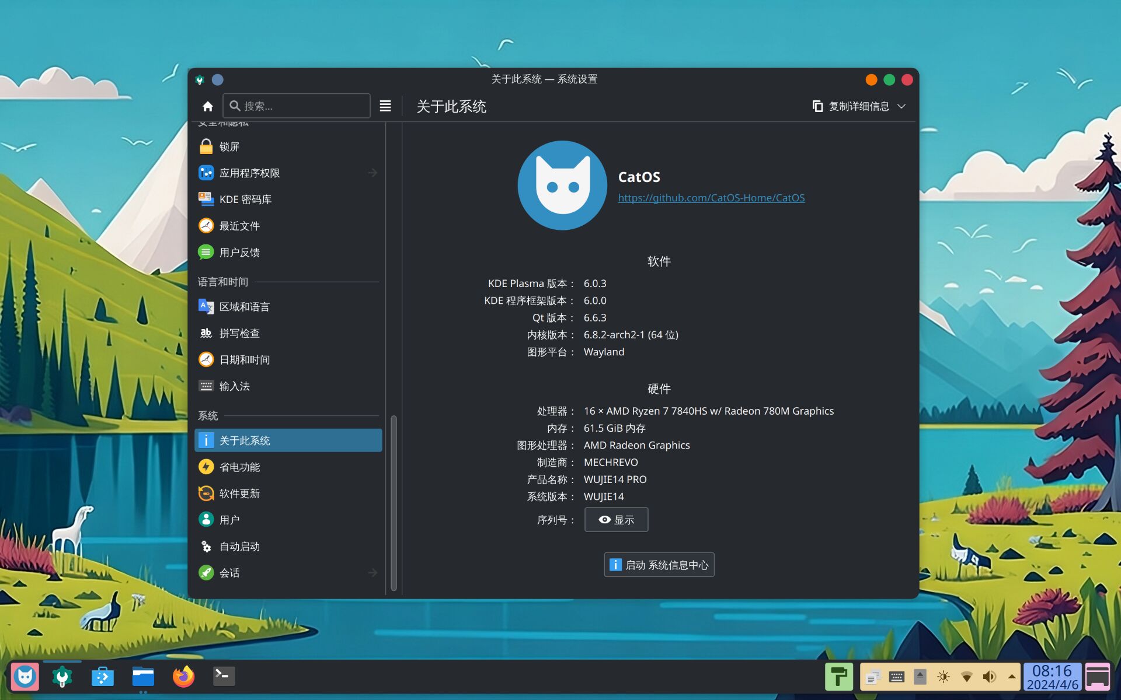Viewport: 1121px width, 700px height.
Task: Open 软件更新 settings
Action: (288, 494)
